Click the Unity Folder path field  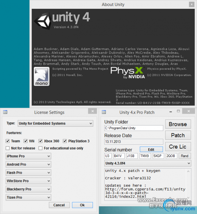tap(134, 128)
